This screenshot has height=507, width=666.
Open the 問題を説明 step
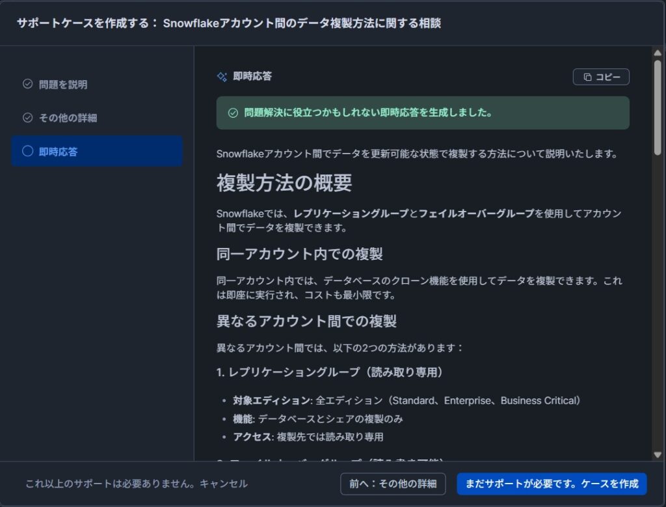coord(98,84)
